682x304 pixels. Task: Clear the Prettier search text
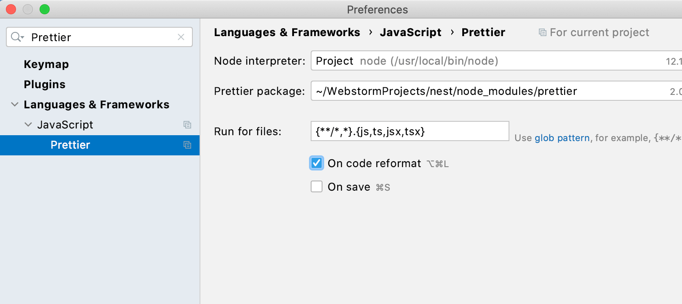(x=181, y=37)
